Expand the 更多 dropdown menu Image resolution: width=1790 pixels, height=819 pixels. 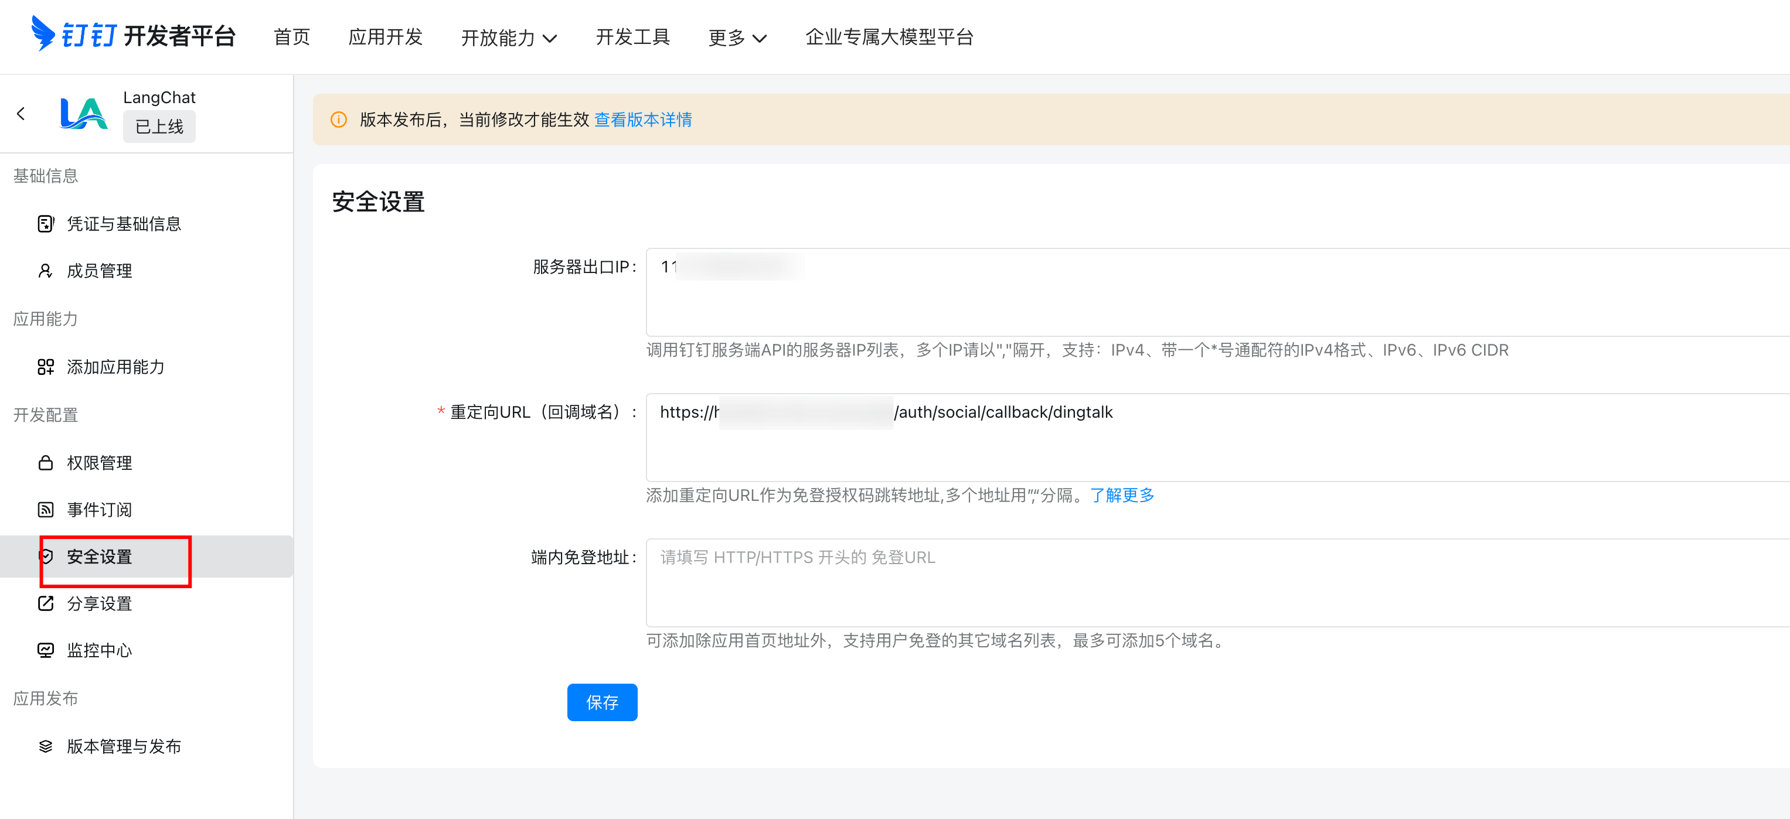pyautogui.click(x=737, y=37)
